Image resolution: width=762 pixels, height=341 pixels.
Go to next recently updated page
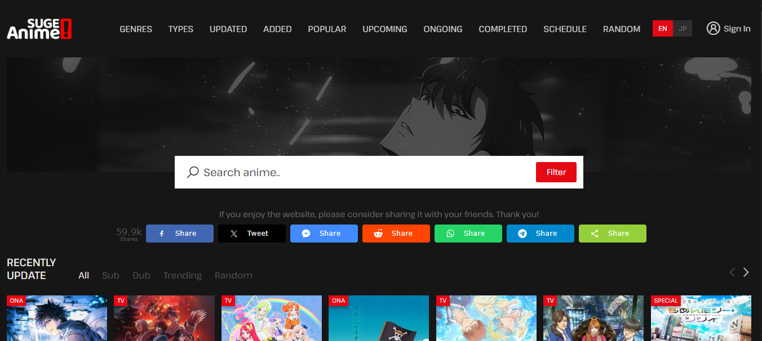pyautogui.click(x=746, y=272)
